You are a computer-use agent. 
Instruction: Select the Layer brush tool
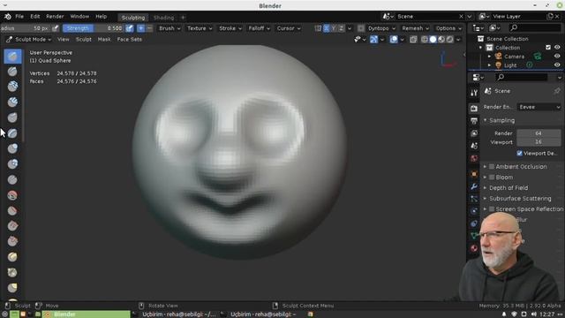click(x=12, y=133)
